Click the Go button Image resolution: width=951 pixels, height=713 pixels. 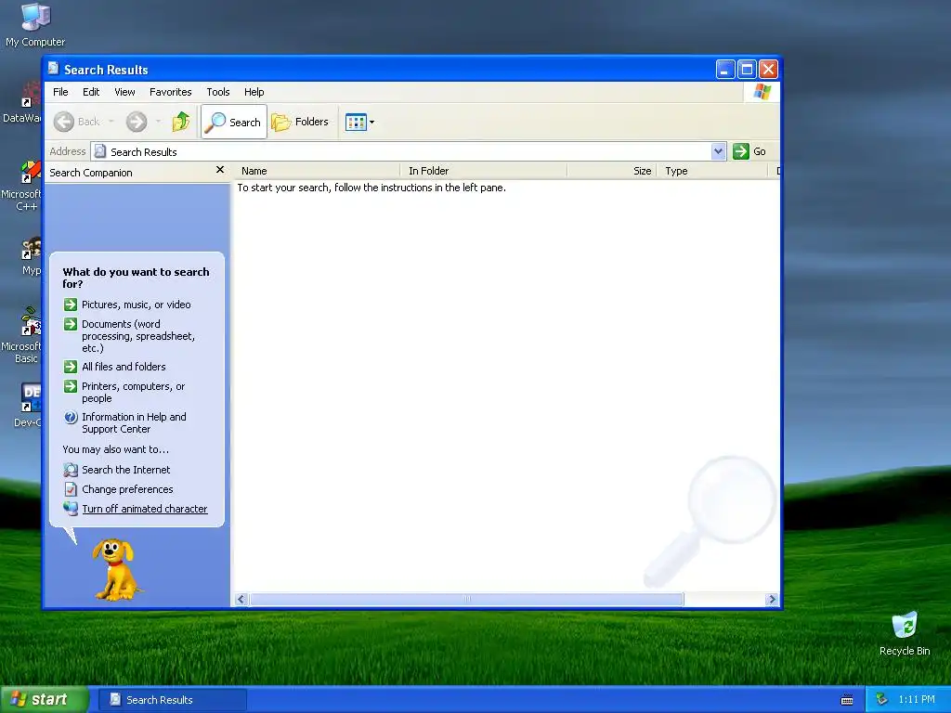[x=749, y=151]
